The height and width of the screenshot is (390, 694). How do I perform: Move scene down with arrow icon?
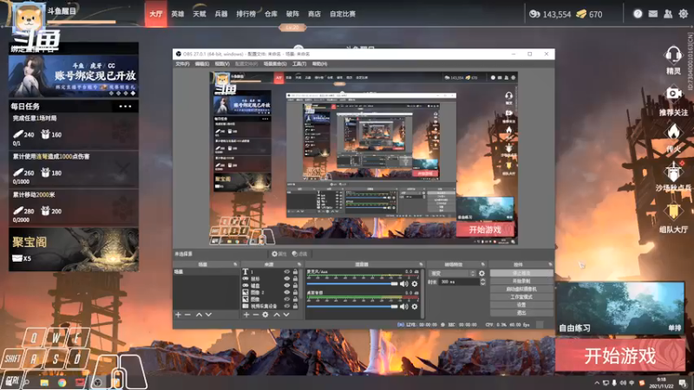click(x=208, y=315)
